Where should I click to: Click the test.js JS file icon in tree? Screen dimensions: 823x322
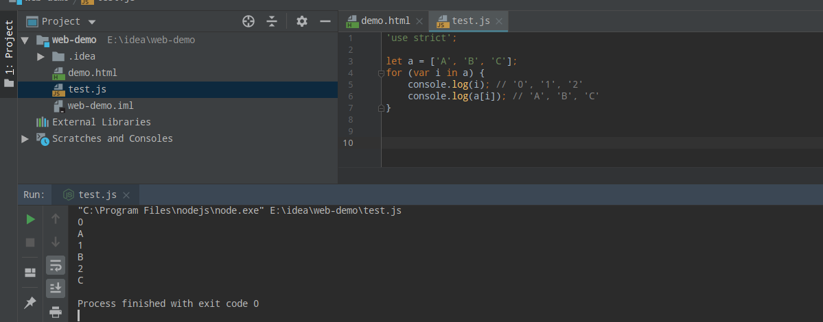pos(58,90)
